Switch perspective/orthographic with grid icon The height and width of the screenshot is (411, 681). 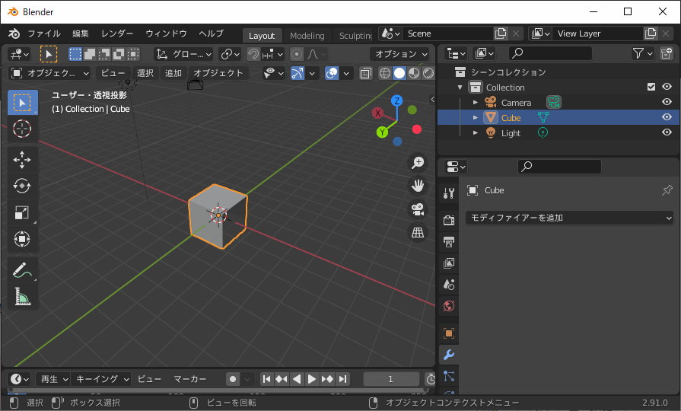[418, 232]
